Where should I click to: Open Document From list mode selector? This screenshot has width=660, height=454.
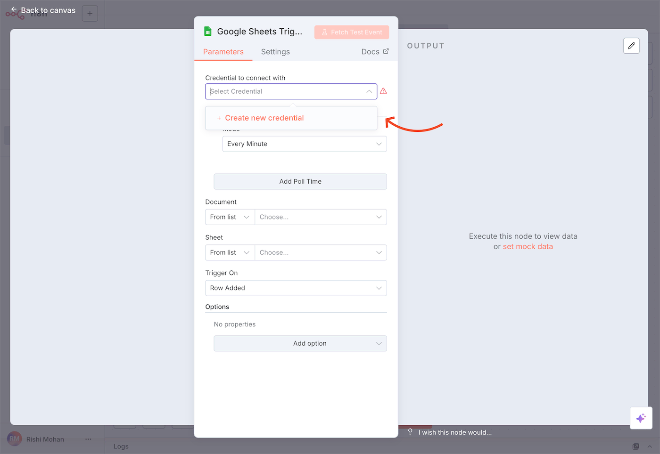pos(230,217)
